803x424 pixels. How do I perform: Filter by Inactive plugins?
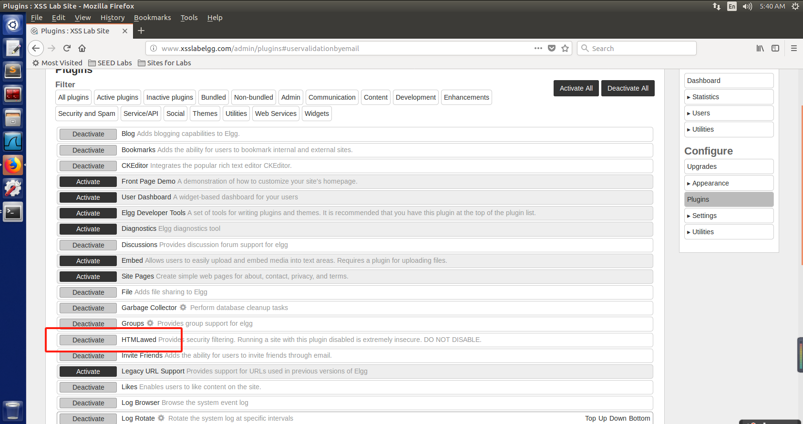pos(170,97)
